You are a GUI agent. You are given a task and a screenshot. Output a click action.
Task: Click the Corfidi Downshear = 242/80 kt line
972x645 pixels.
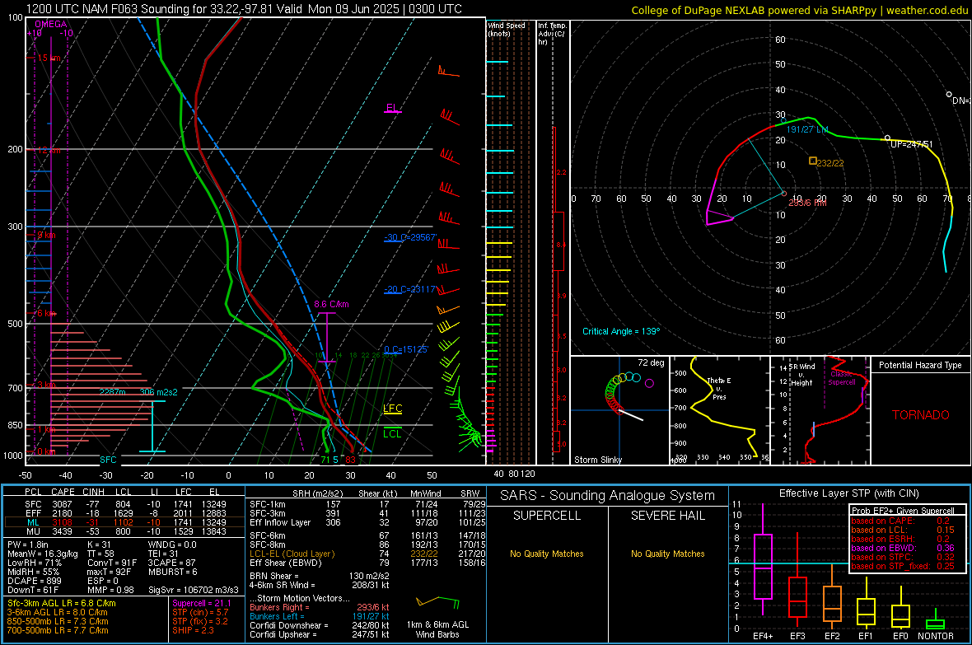click(x=320, y=625)
